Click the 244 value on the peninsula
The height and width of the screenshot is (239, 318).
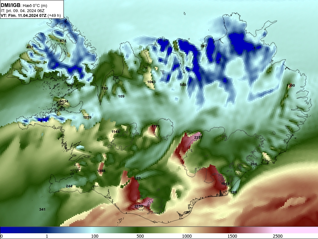pos(69,186)
